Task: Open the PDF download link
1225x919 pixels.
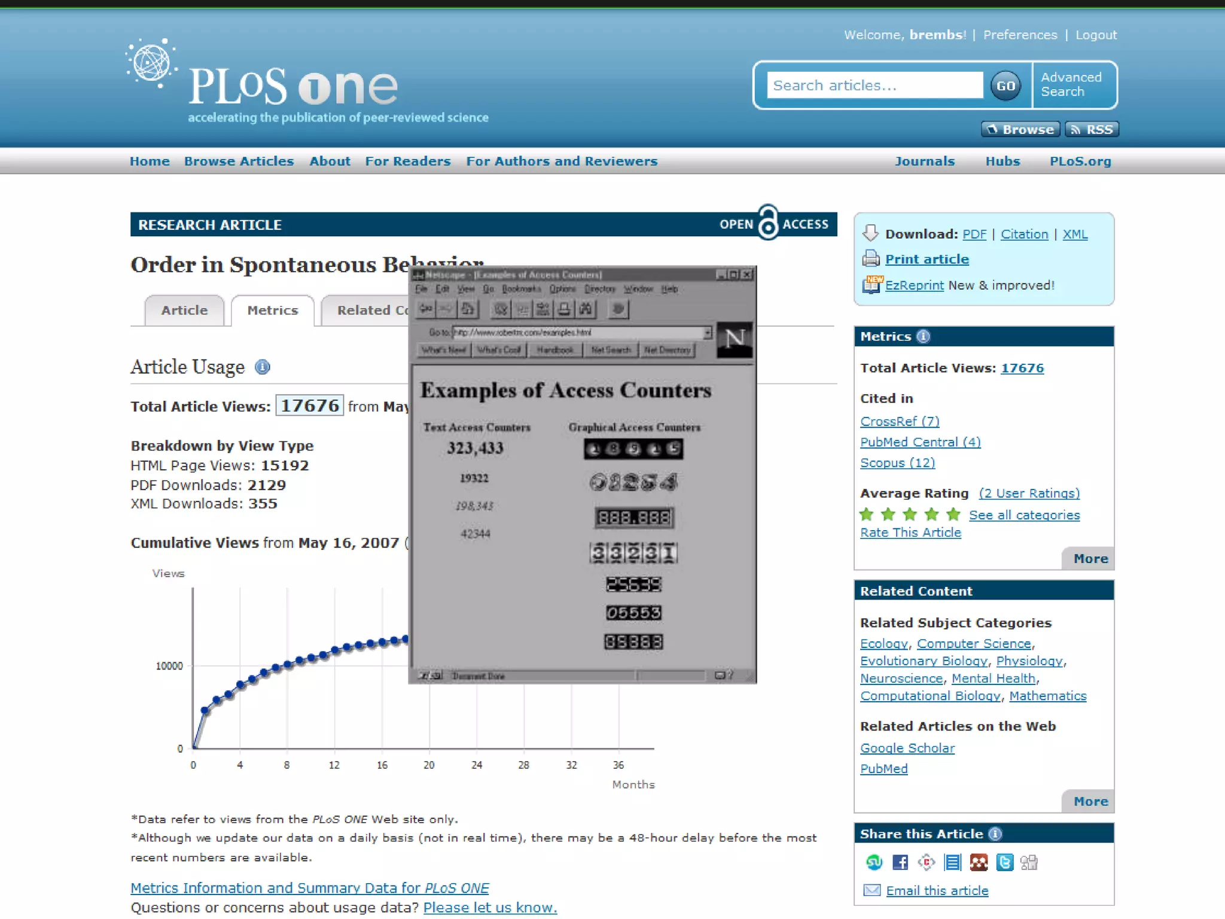Action: click(974, 234)
